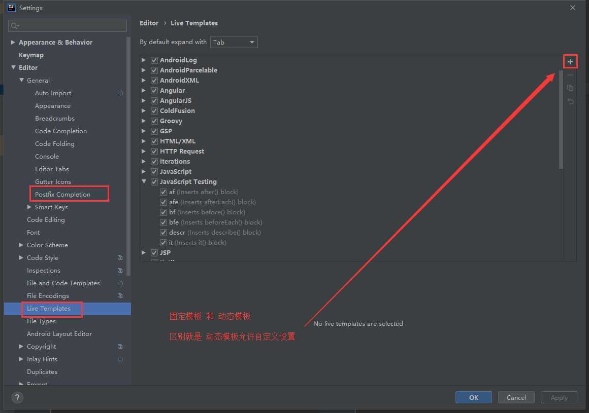Click project-level icon beside Auto Import

(120, 93)
